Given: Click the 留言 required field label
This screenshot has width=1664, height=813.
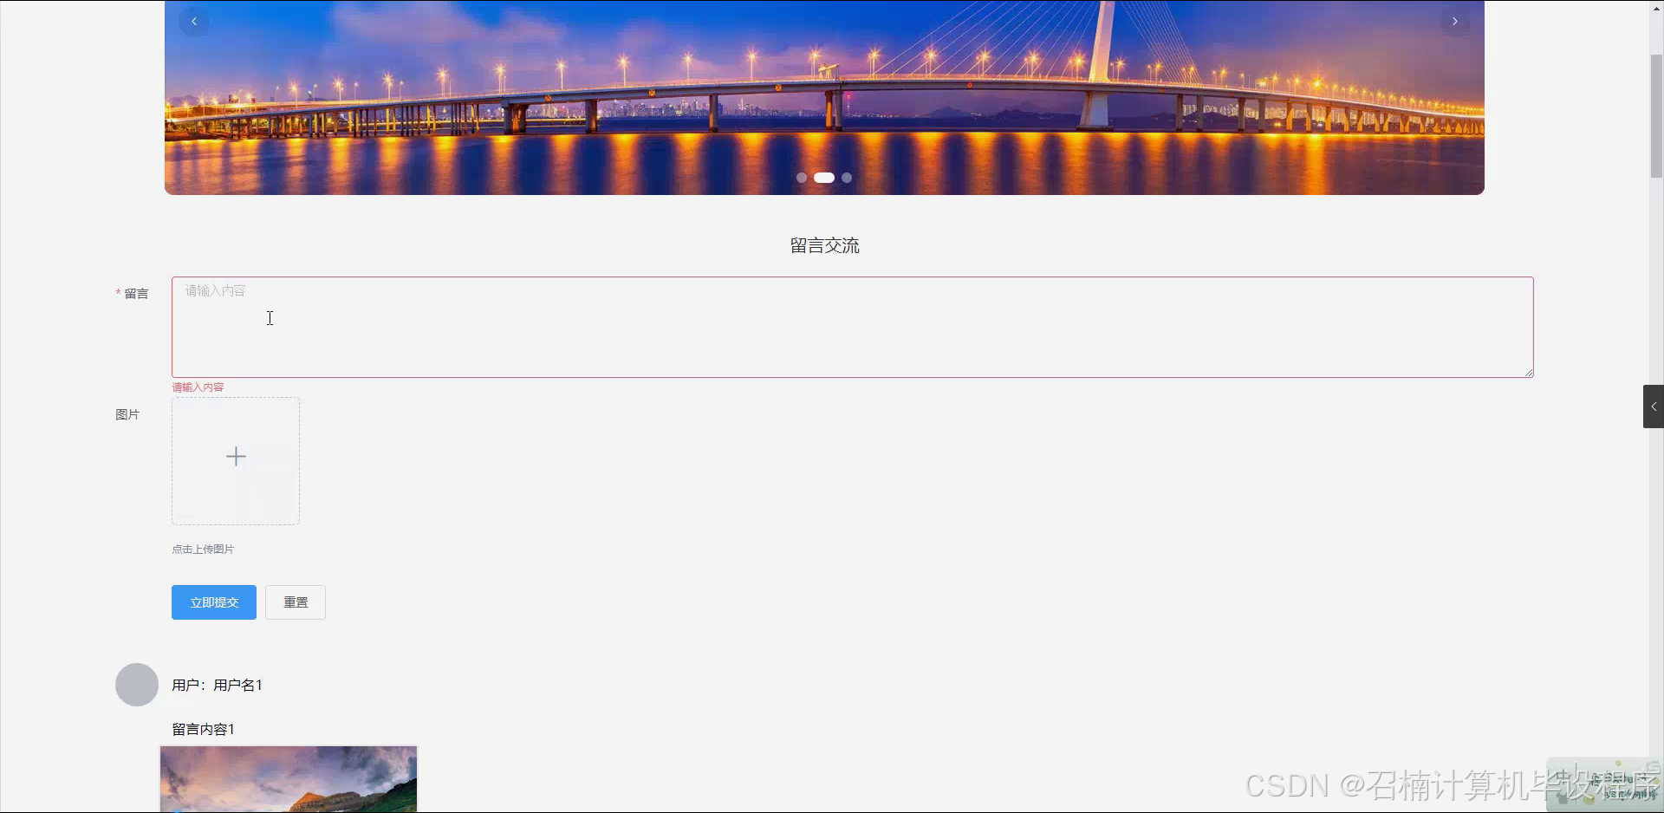Looking at the screenshot, I should [132, 294].
